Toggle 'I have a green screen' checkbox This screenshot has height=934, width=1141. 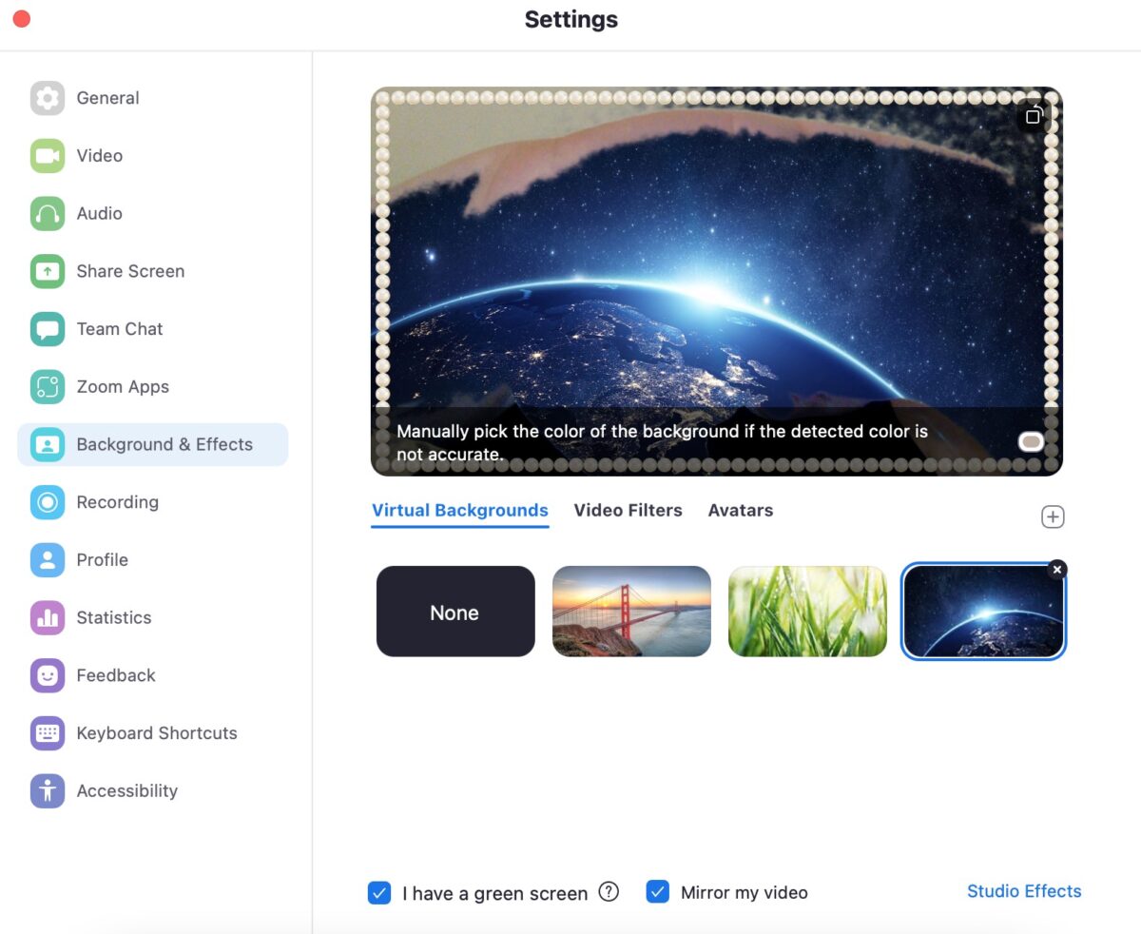coord(379,892)
